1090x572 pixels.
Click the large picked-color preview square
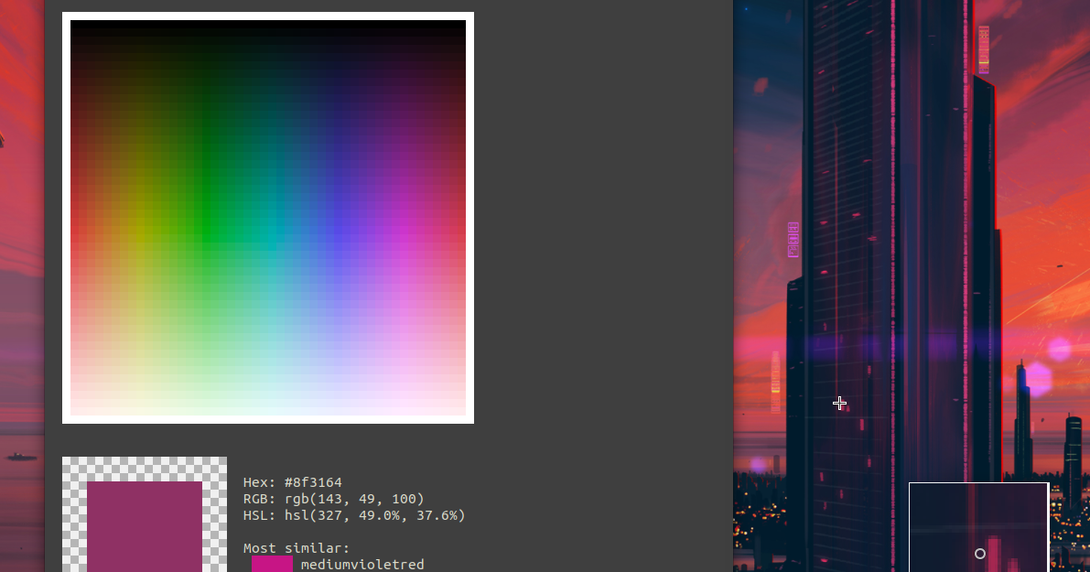tap(144, 526)
